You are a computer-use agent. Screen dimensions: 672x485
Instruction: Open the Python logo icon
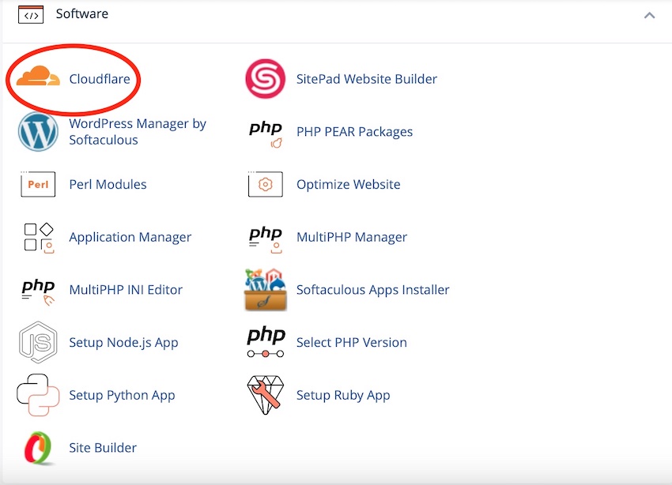(38, 395)
